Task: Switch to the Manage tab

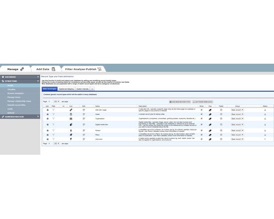Action: pyautogui.click(x=15, y=69)
